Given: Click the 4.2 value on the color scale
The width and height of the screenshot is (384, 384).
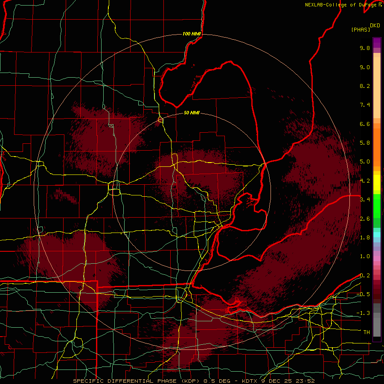Looking at the screenshot, I should click(365, 181).
